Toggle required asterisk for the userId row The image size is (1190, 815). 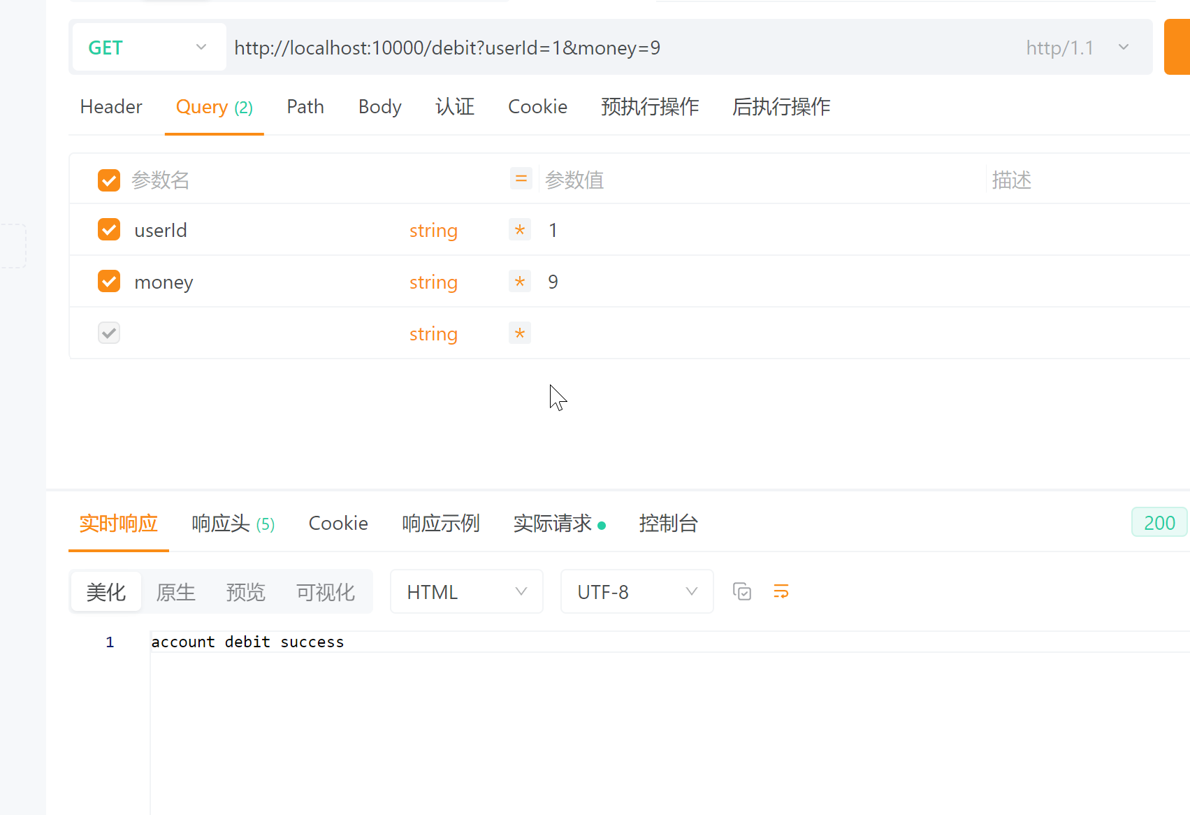pyautogui.click(x=520, y=230)
